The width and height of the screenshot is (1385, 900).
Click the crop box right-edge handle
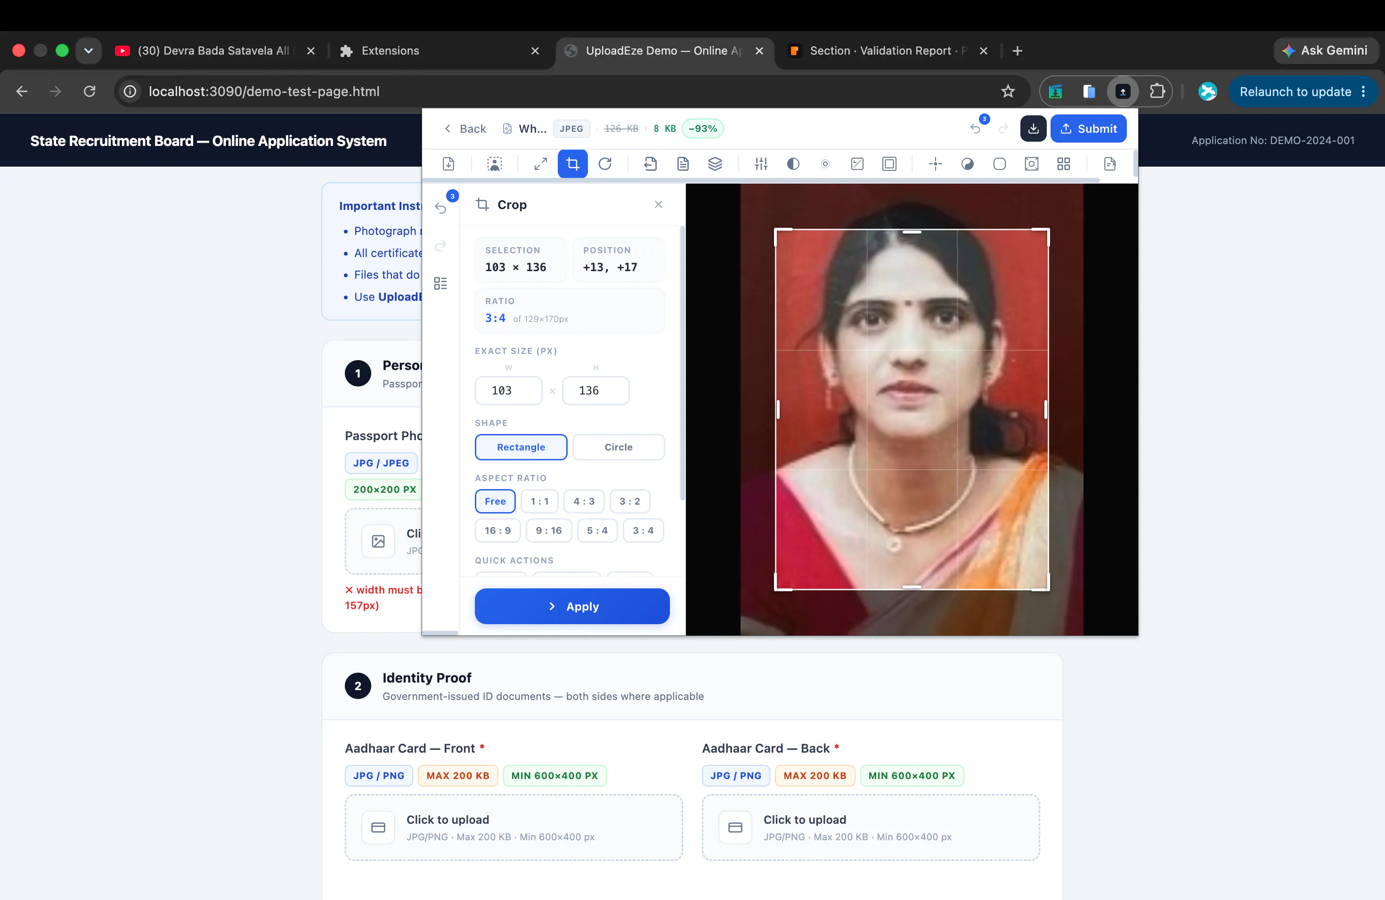1046,410
